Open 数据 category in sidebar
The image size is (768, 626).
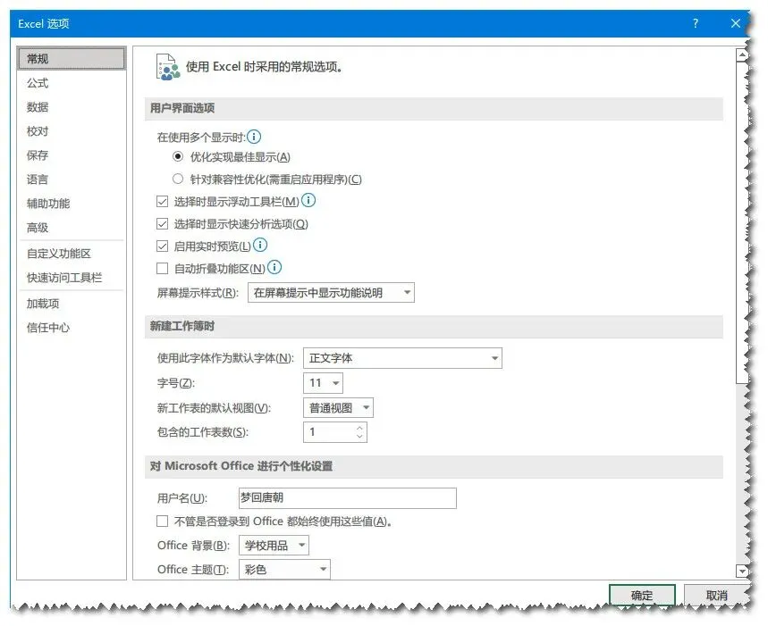click(72, 107)
